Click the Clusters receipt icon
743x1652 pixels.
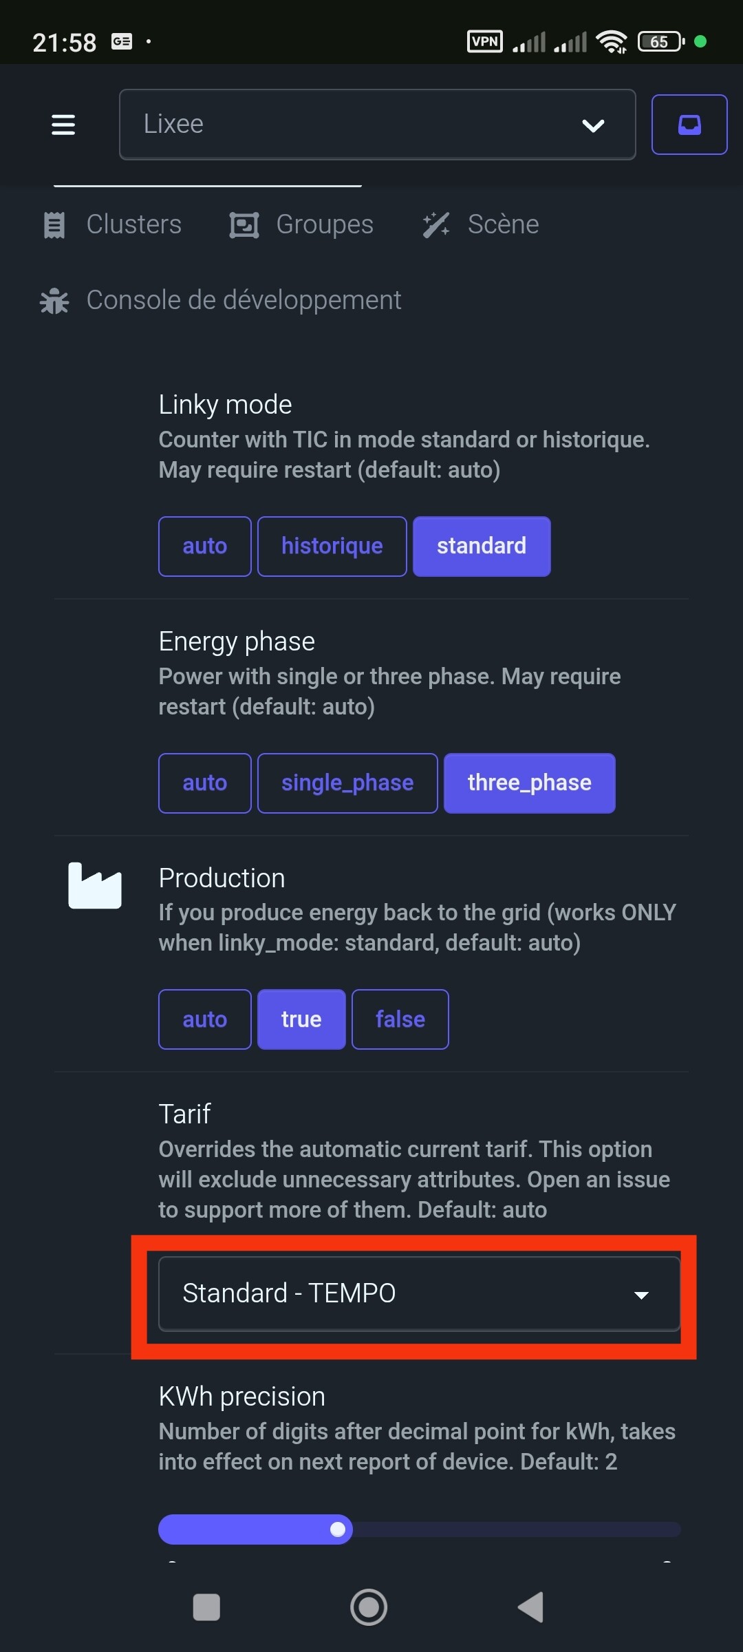point(54,225)
